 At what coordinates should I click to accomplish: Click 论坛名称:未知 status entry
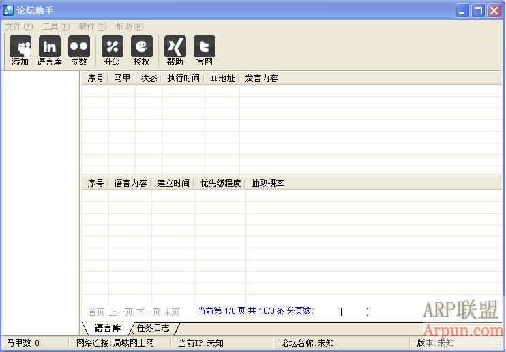click(307, 343)
